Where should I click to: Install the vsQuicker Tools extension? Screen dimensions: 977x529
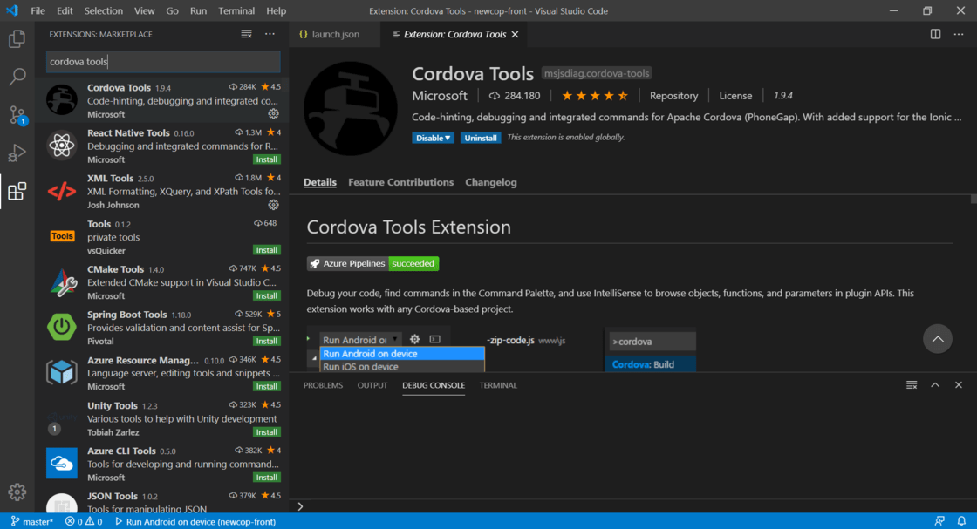(x=267, y=250)
